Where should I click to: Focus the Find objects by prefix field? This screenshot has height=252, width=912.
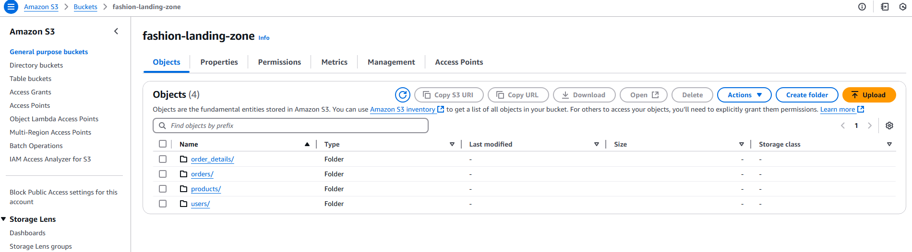290,126
